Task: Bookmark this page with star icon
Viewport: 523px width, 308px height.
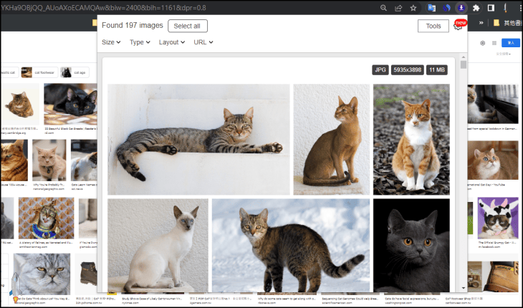Action: pos(413,8)
